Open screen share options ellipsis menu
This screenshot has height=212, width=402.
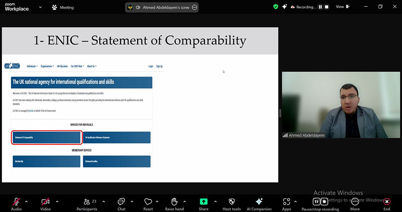[195, 7]
